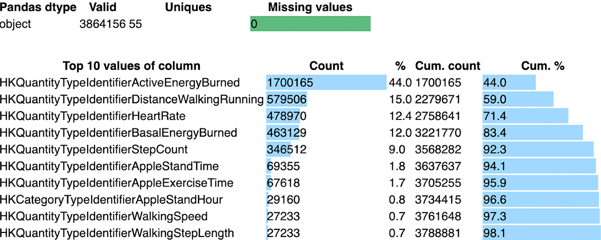
Task: Select the 'Top 10 values of column' header
Action: pos(131,66)
